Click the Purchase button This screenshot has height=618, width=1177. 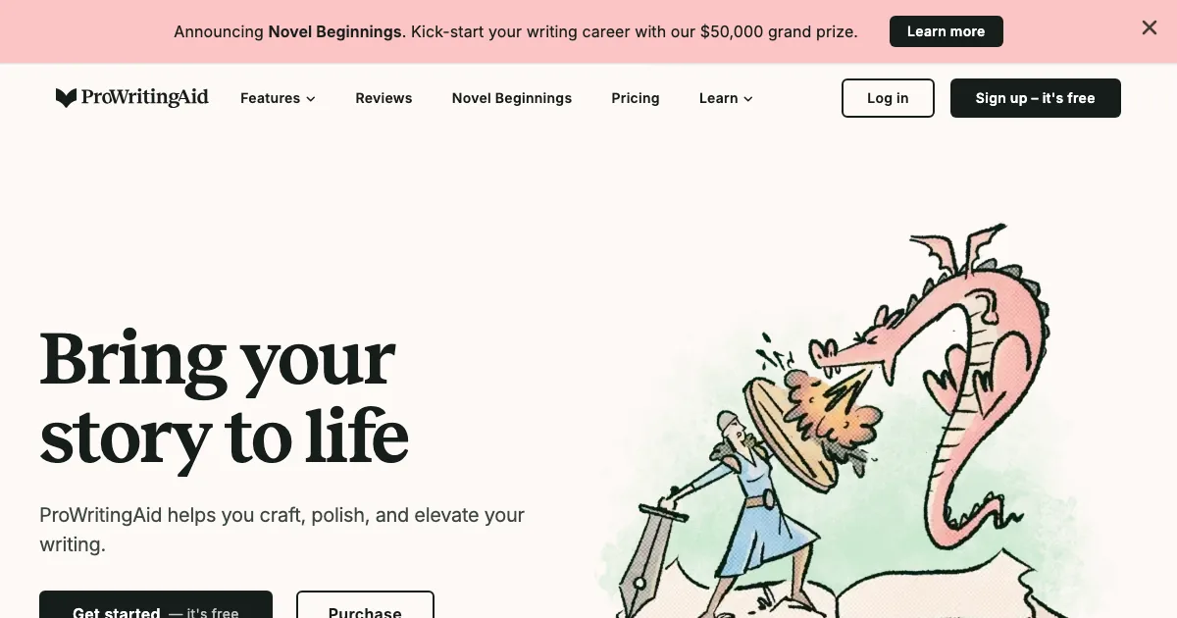[x=365, y=604]
